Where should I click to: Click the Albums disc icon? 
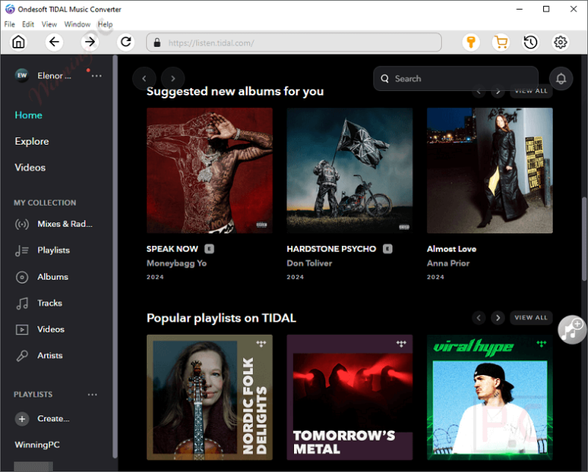tap(22, 277)
